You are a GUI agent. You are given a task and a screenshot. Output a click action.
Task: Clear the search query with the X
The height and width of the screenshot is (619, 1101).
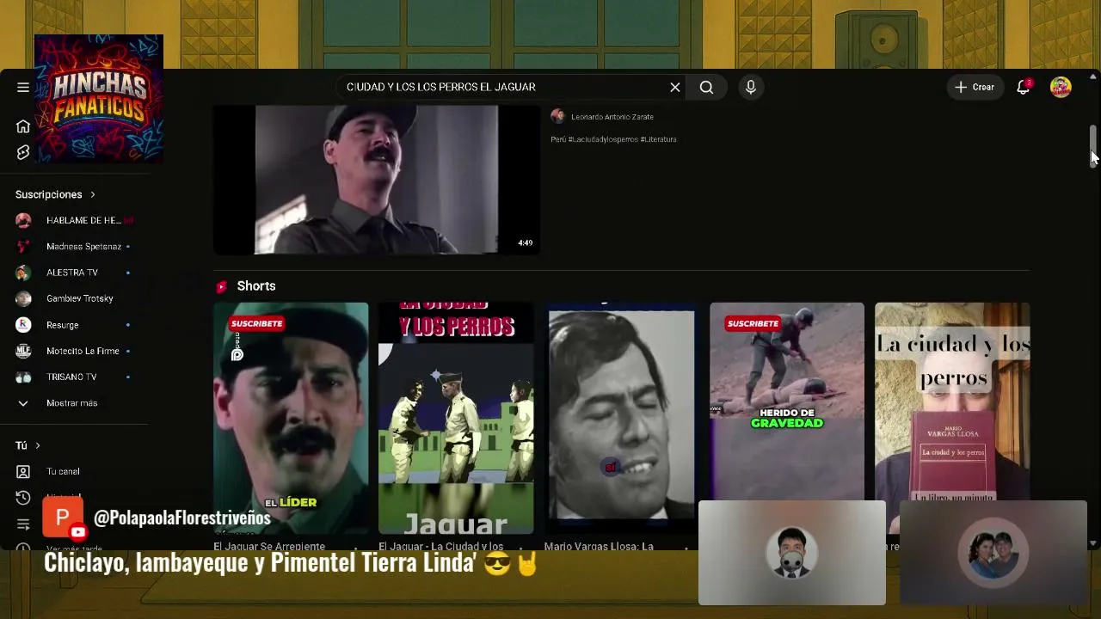(x=675, y=87)
